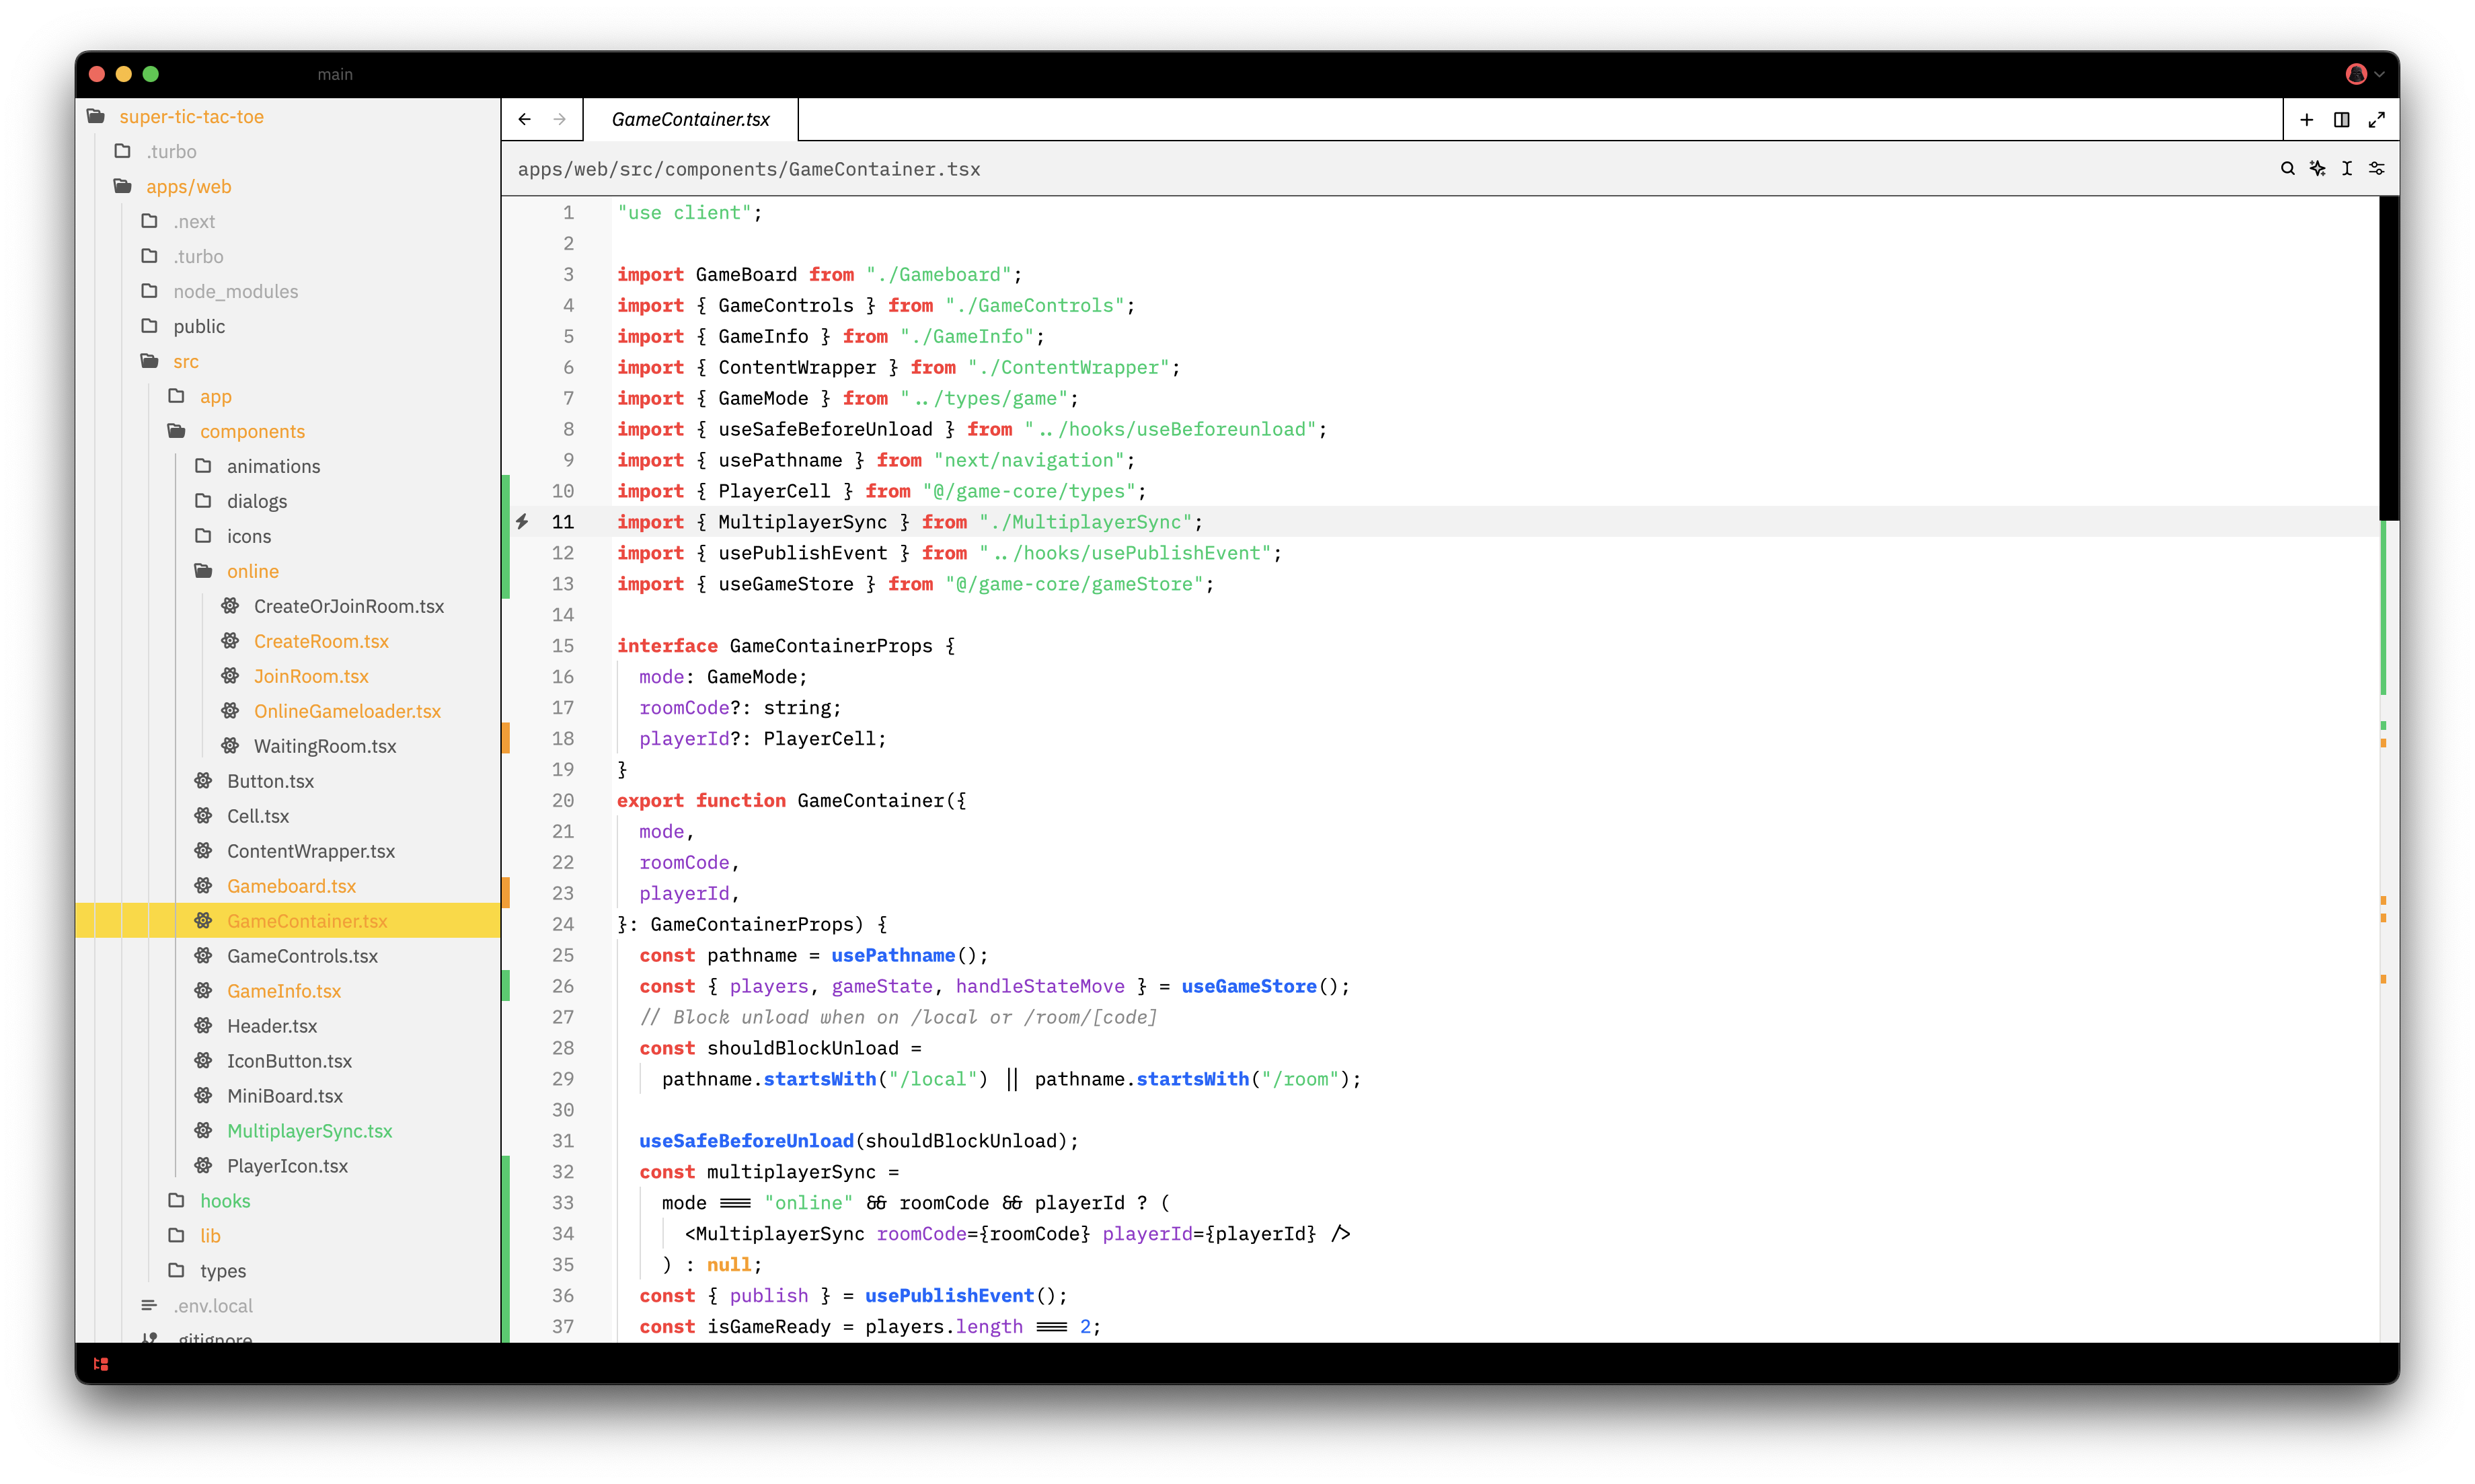The image size is (2475, 1484).
Task: Navigate back with the left arrow
Action: (525, 119)
